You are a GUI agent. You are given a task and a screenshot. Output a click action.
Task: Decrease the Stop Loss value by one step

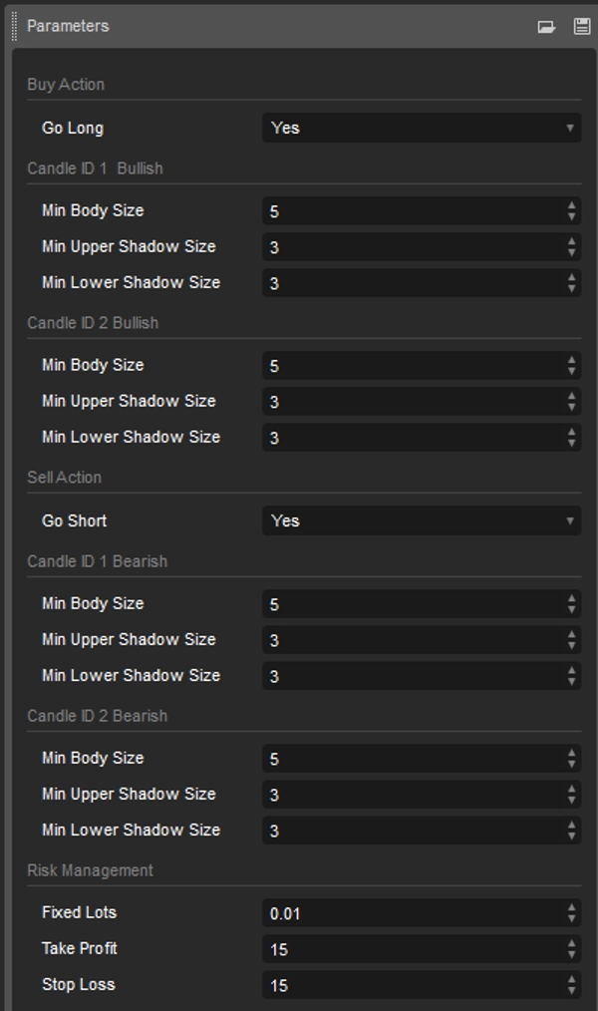572,990
